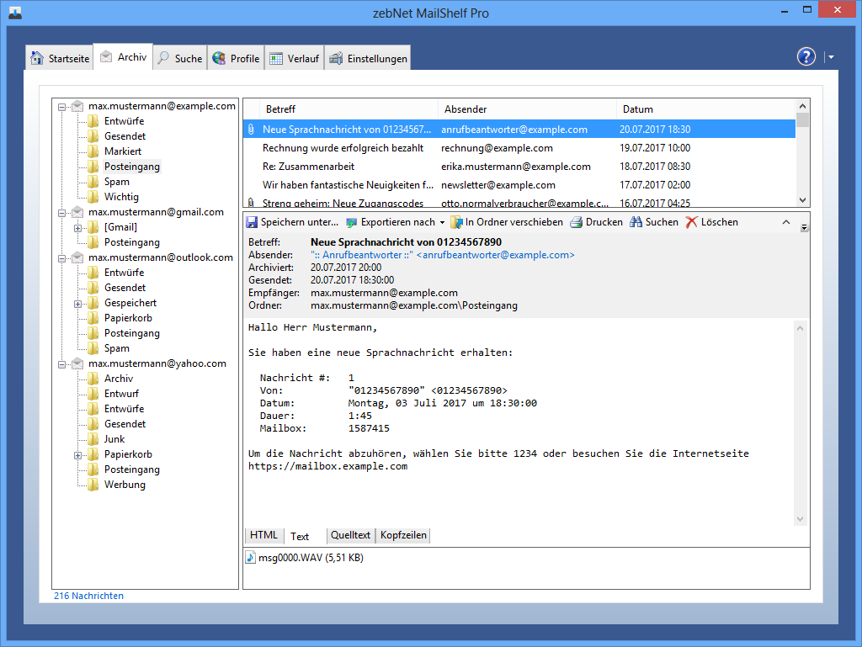Sort messages by the Datum column header
The width and height of the screenshot is (862, 647).
tap(705, 109)
